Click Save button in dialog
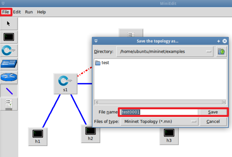 (213, 112)
